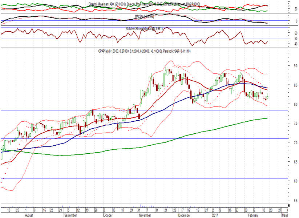Select the 7.0 price axis value
299x218 pixels.
296,143
